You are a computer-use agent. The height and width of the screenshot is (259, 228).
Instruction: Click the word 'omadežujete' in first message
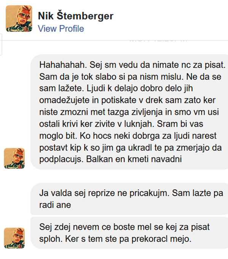64,101
